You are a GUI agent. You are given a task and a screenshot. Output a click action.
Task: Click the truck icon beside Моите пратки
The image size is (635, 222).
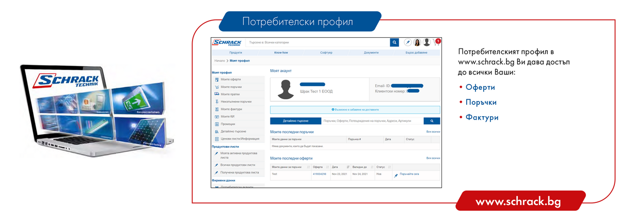click(x=216, y=94)
